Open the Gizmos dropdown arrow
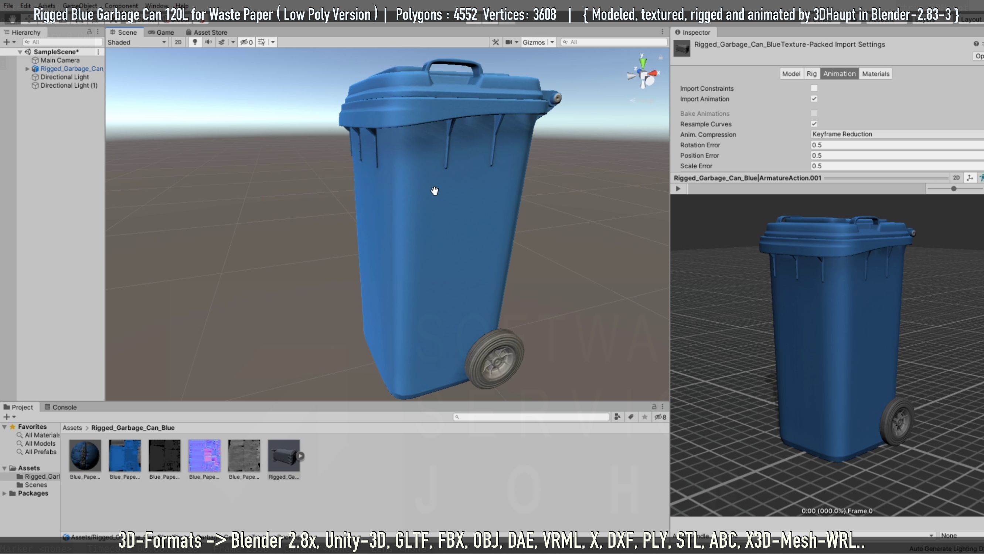Screen dimensions: 984x554 (x=552, y=42)
